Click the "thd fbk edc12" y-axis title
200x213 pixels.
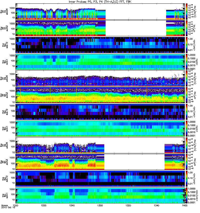pyautogui.click(x=5, y=112)
